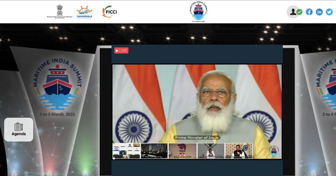Image resolution: width=336 pixels, height=176 pixels.
Task: Select the Mumbai conference room thumbnail
Action: pos(154,151)
